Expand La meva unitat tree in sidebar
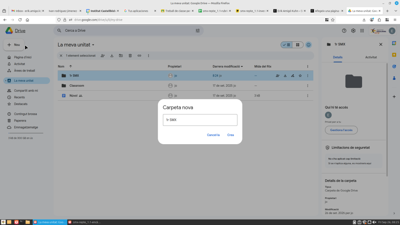 pyautogui.click(x=5, y=81)
